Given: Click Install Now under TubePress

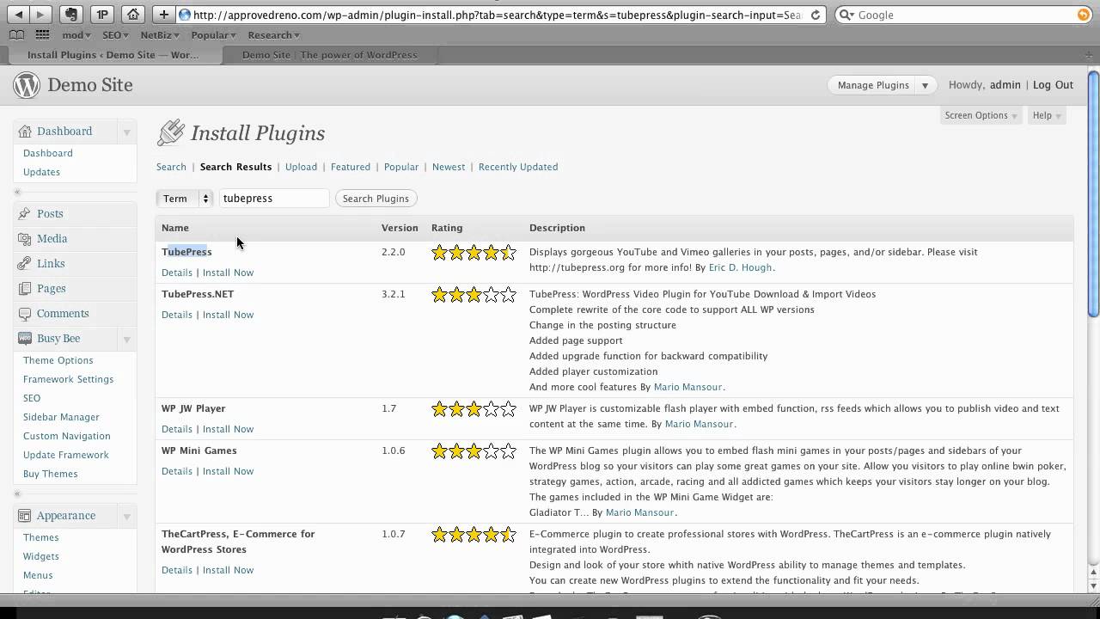Looking at the screenshot, I should click(228, 273).
